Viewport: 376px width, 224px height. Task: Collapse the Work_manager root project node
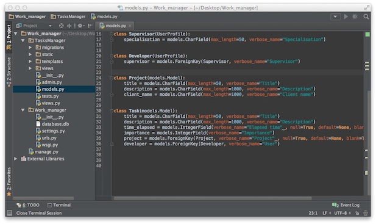click(16, 34)
